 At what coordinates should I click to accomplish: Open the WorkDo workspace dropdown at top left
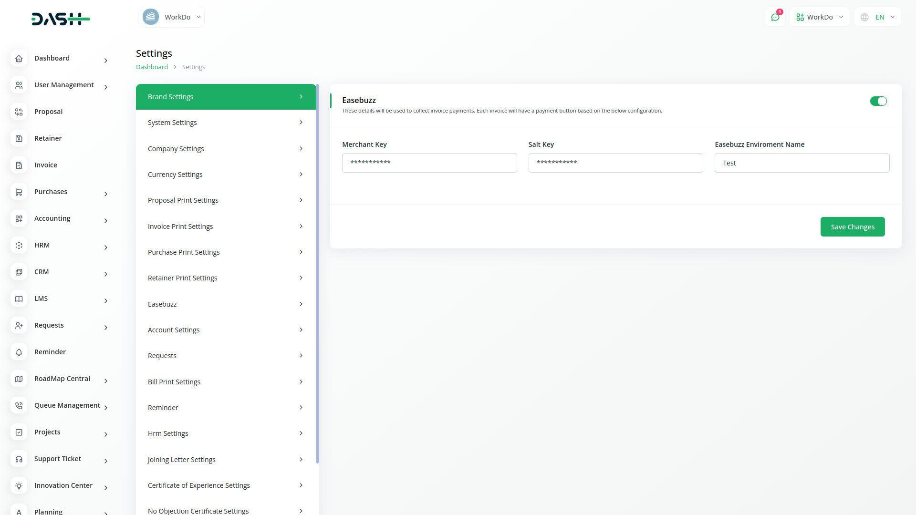172,17
